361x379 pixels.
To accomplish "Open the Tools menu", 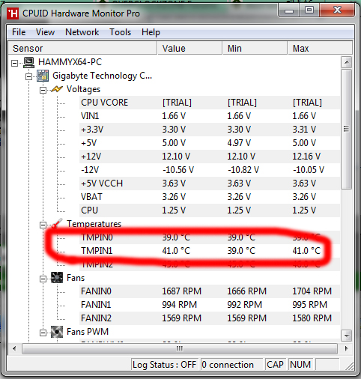I will point(120,32).
